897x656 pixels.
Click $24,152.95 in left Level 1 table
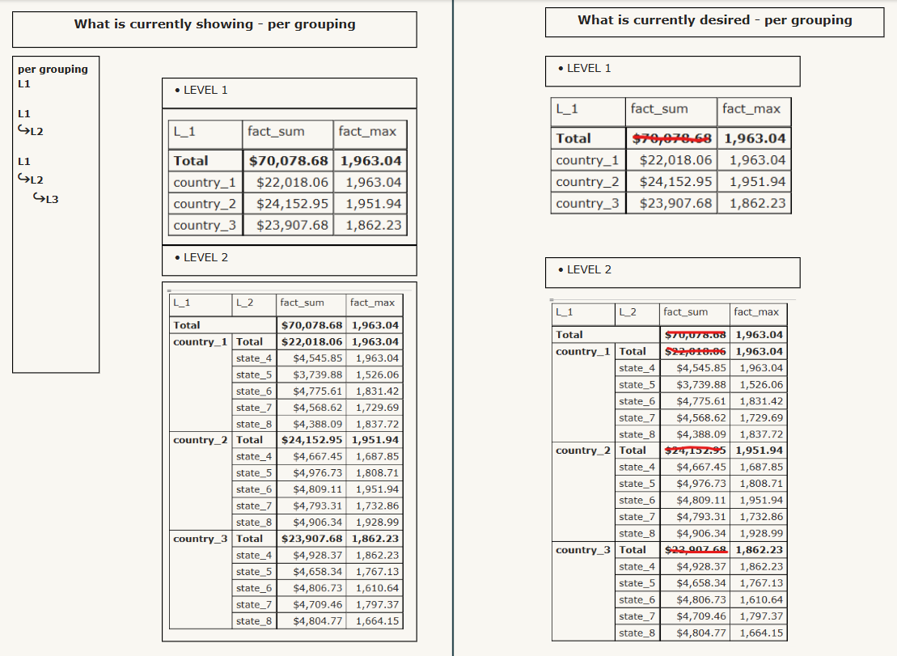pos(292,204)
